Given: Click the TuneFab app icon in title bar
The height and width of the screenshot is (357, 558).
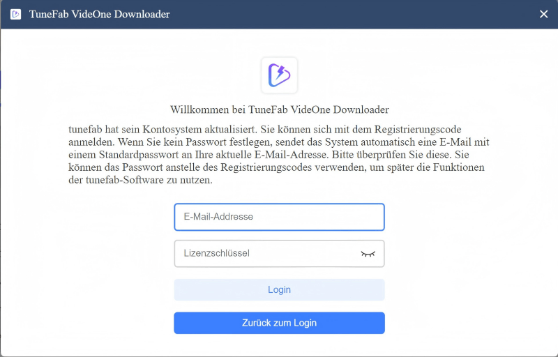Looking at the screenshot, I should [15, 14].
